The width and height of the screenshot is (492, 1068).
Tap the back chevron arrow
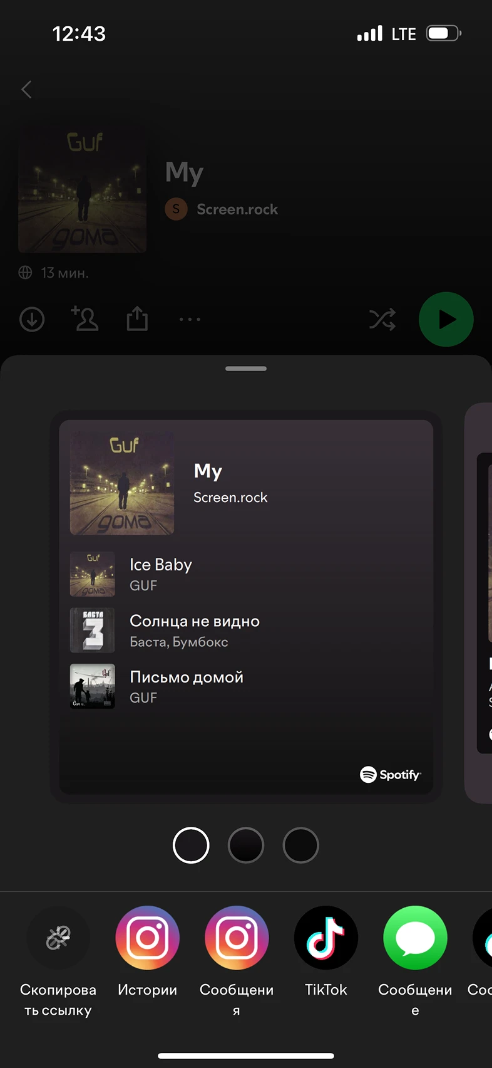(26, 90)
